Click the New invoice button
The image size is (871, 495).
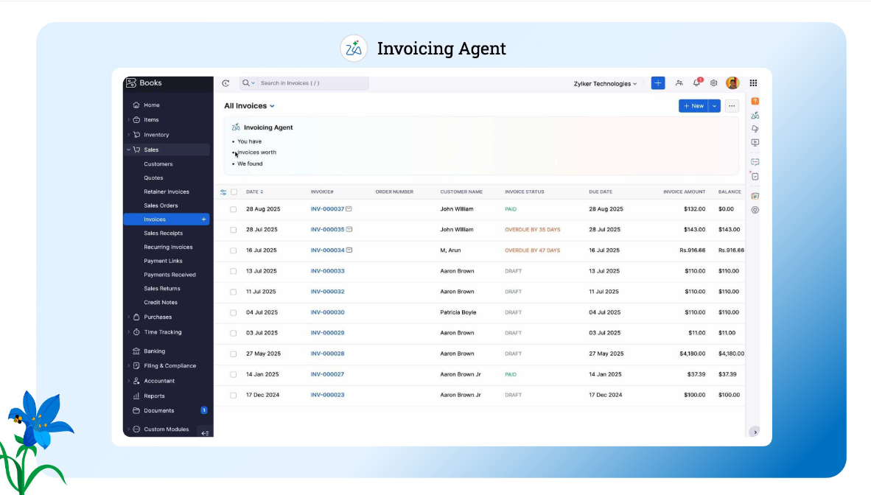(693, 106)
